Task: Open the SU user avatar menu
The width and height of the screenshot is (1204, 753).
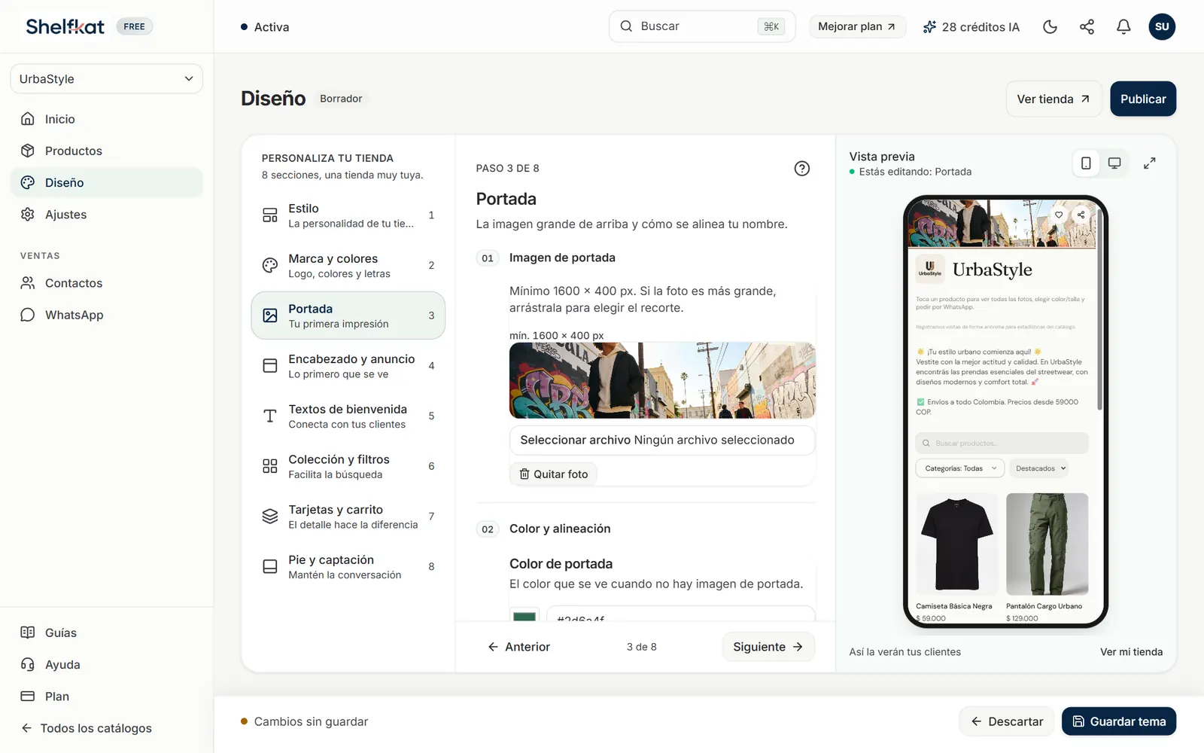Action: [x=1162, y=26]
